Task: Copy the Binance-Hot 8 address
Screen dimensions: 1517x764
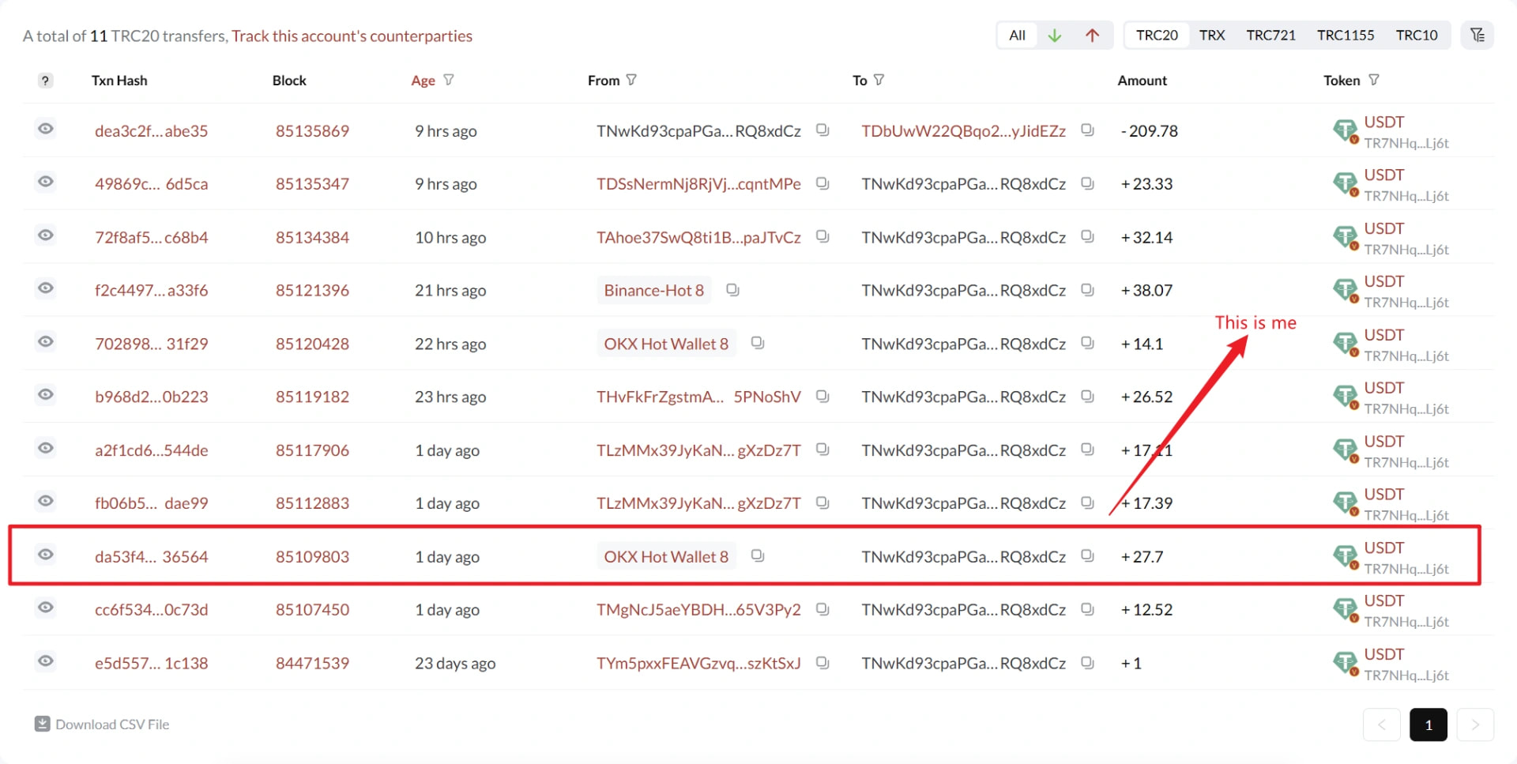Action: pyautogui.click(x=732, y=290)
